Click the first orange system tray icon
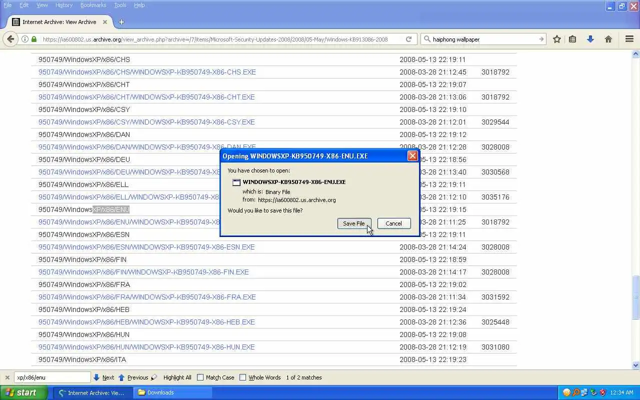Image resolution: width=640 pixels, height=400 pixels. [x=566, y=392]
